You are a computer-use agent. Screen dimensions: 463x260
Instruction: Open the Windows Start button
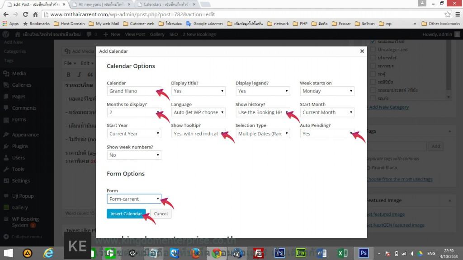[8, 253]
